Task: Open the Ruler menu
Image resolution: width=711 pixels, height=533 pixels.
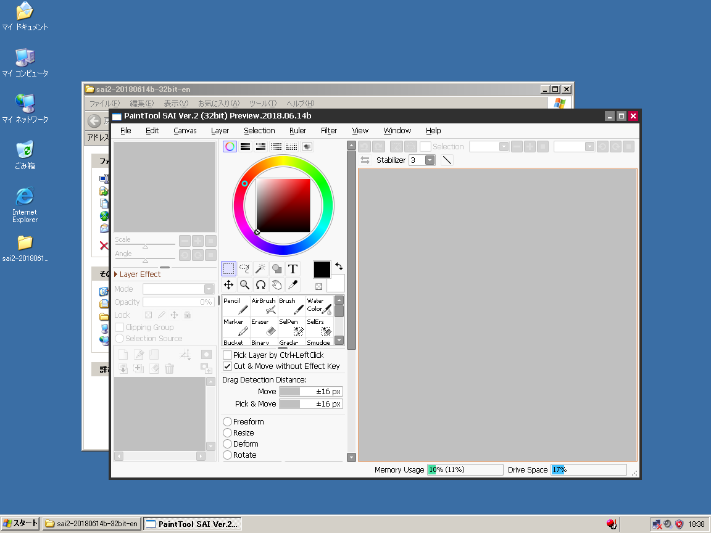Action: (298, 131)
